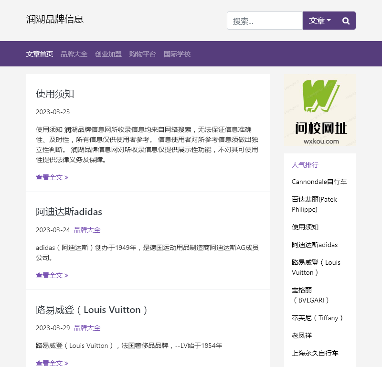Viewport: 382px width, 367px height.
Task: Click 宝格丽（BVLGARI）in the sidebar
Action: pyautogui.click(x=309, y=295)
